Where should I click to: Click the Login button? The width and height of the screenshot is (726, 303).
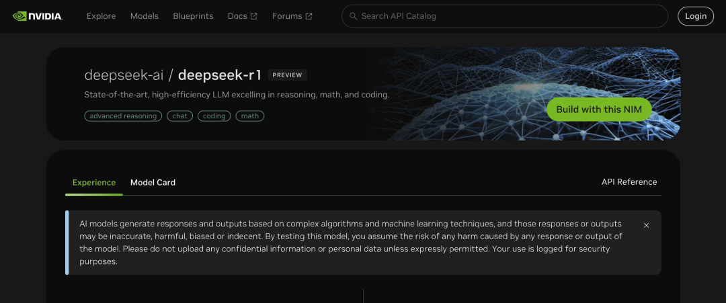[696, 16]
